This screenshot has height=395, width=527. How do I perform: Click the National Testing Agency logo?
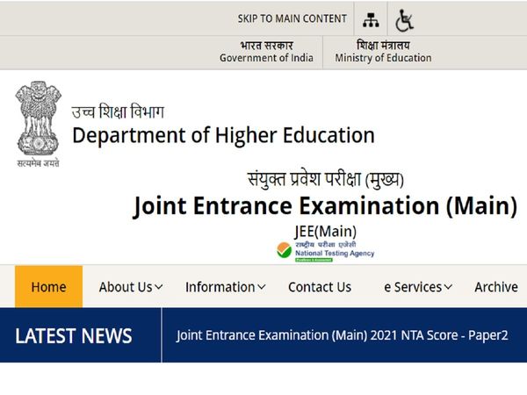point(325,252)
